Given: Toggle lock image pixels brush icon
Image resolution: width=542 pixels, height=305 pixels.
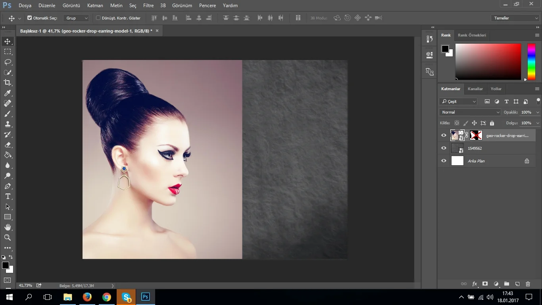Looking at the screenshot, I should tap(465, 123).
